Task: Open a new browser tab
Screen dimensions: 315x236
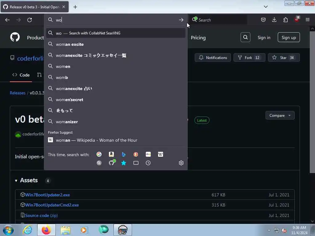Action: point(75,7)
